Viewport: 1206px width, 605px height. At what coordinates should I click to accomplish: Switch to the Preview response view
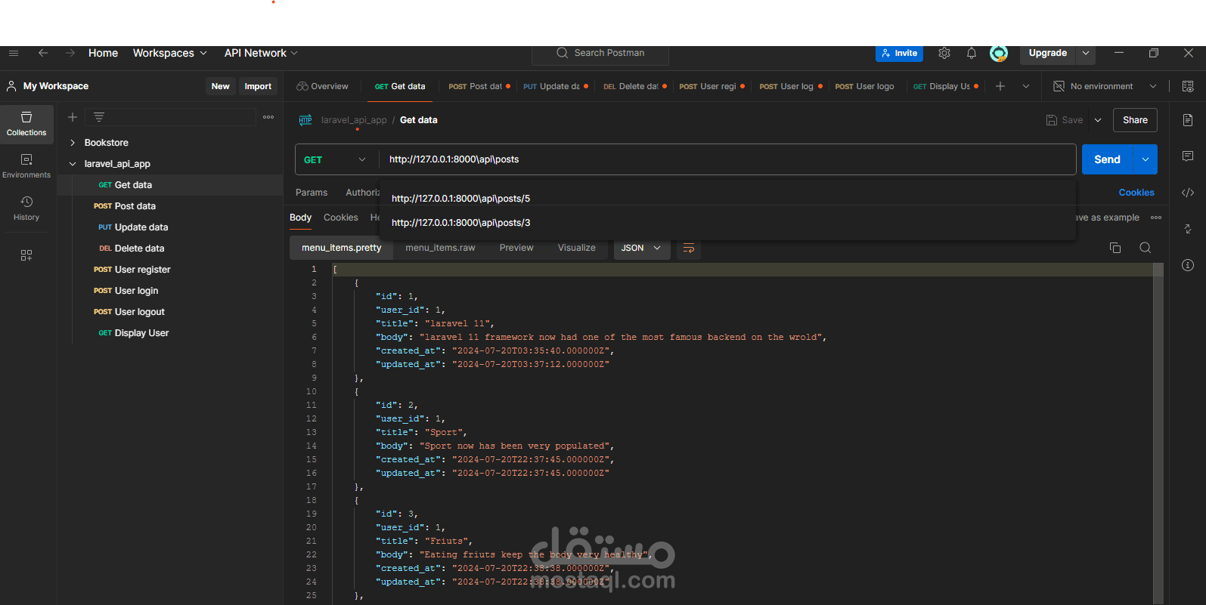click(x=516, y=248)
